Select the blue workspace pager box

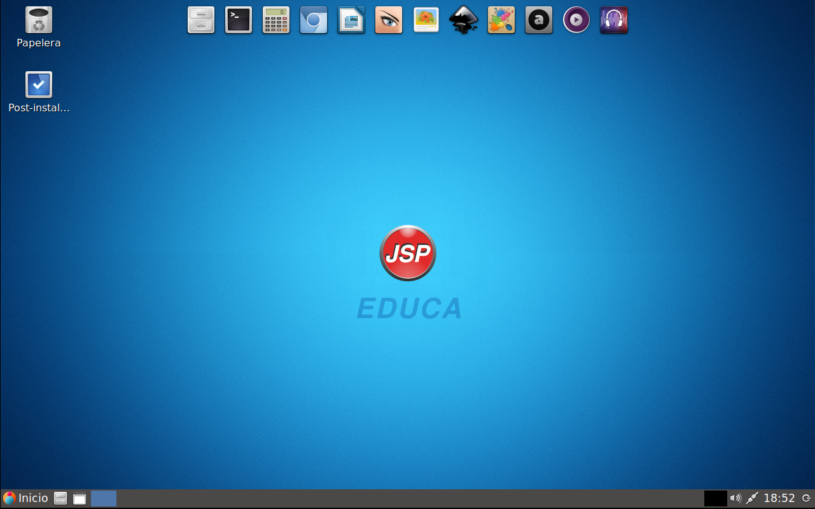click(104, 498)
